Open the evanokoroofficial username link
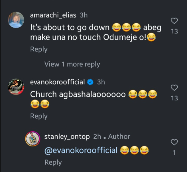 pos(57,82)
